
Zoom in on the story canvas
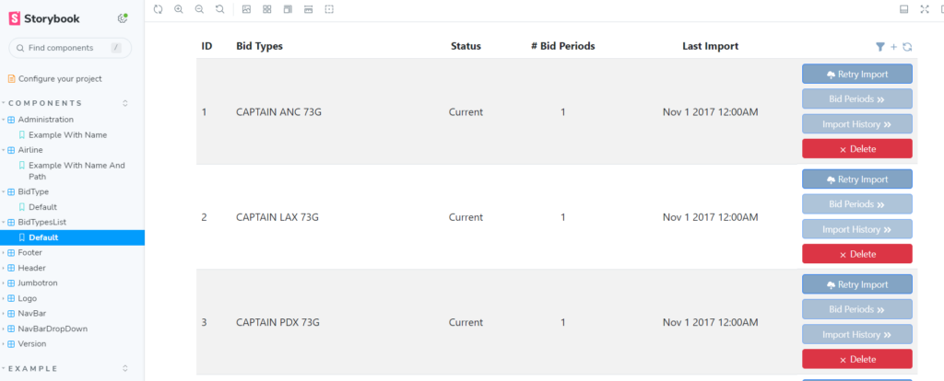[x=179, y=9]
